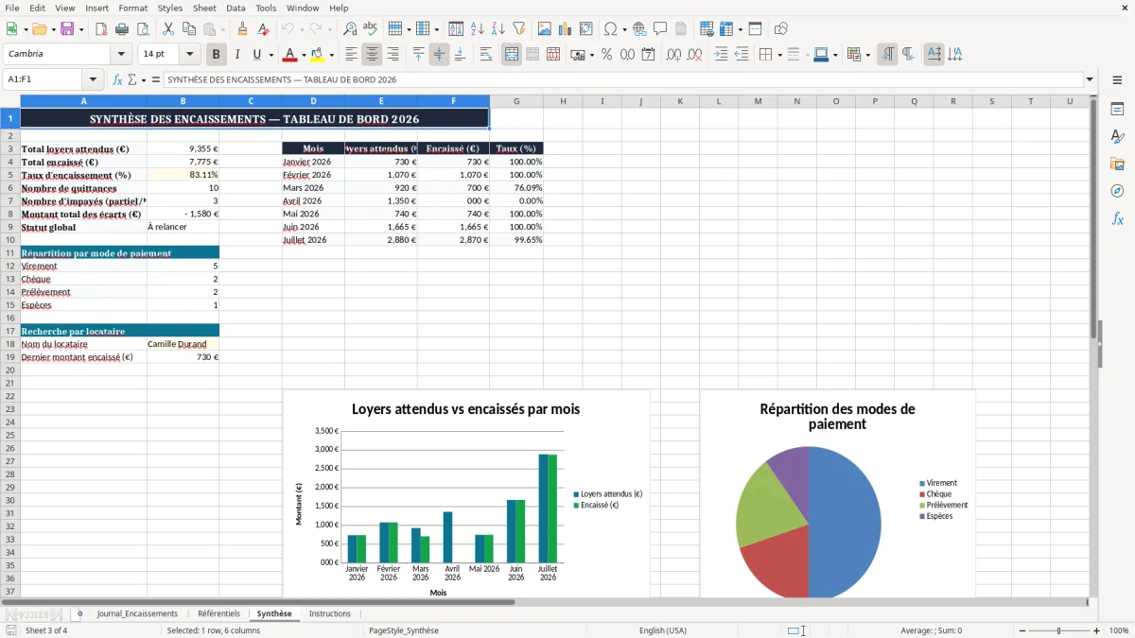This screenshot has width=1135, height=638.
Task: Open Borders dropdown arrow
Action: 781,56
